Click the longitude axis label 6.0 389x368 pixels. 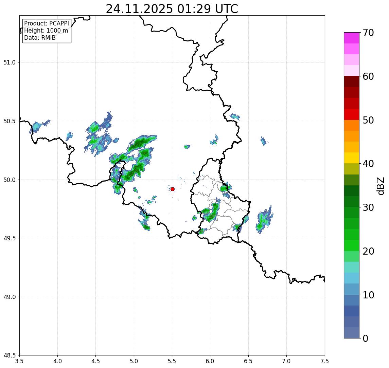(x=210, y=361)
